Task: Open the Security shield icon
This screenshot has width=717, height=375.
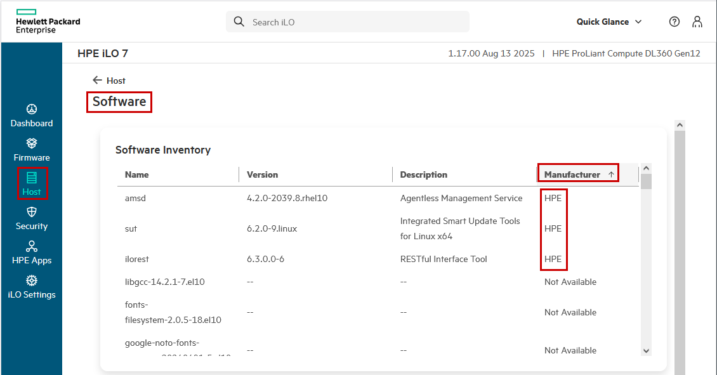Action: [x=32, y=212]
